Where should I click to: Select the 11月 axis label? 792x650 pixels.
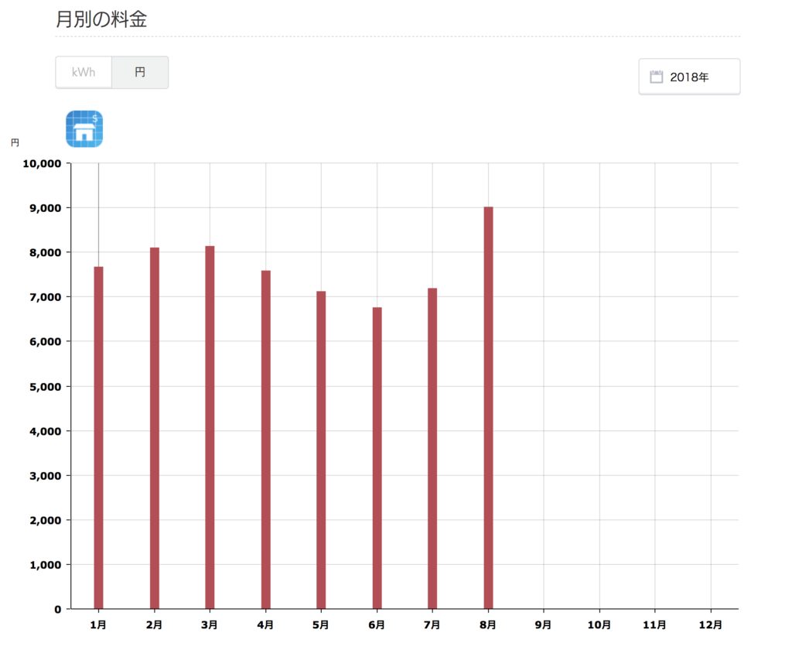coord(654,624)
